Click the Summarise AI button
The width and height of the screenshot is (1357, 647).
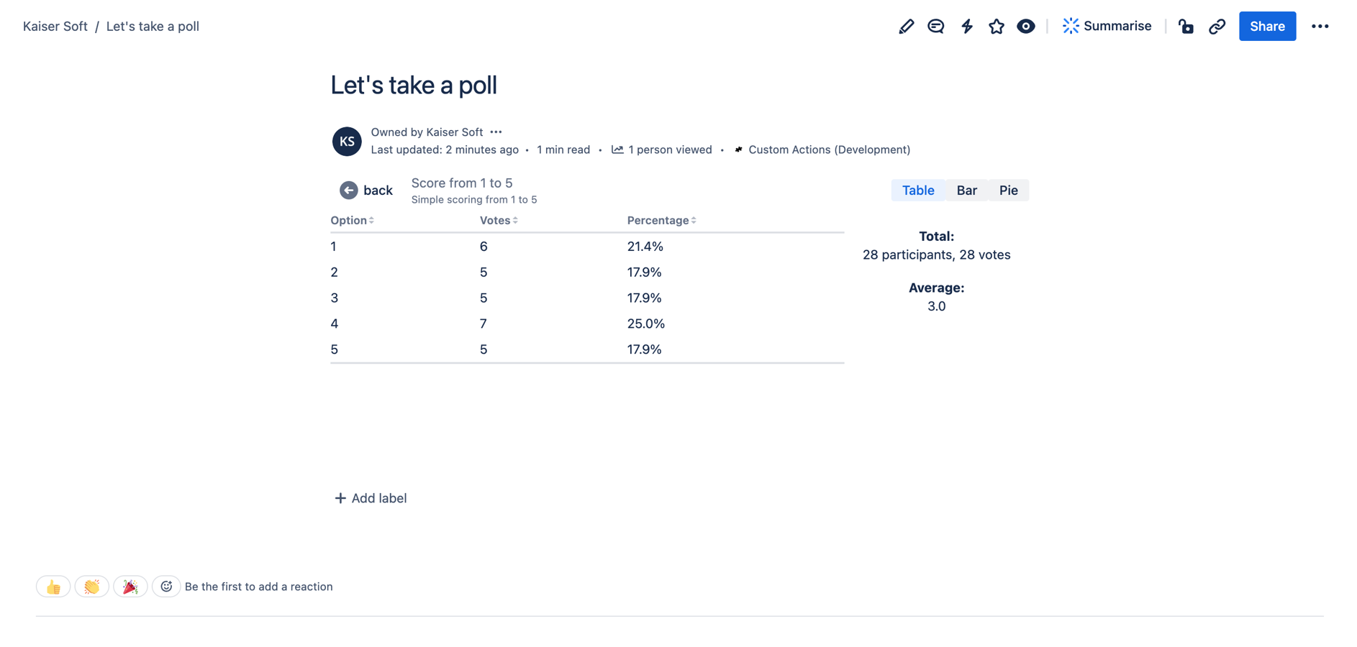tap(1107, 27)
